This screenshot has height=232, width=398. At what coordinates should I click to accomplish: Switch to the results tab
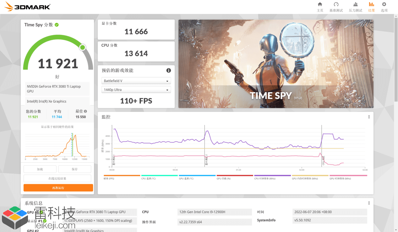[x=371, y=7]
